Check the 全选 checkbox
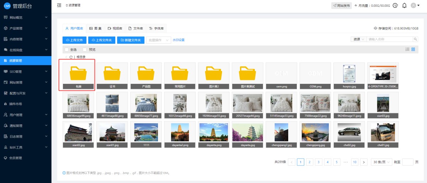Screen dimensions: 427x183 pyautogui.click(x=67, y=50)
